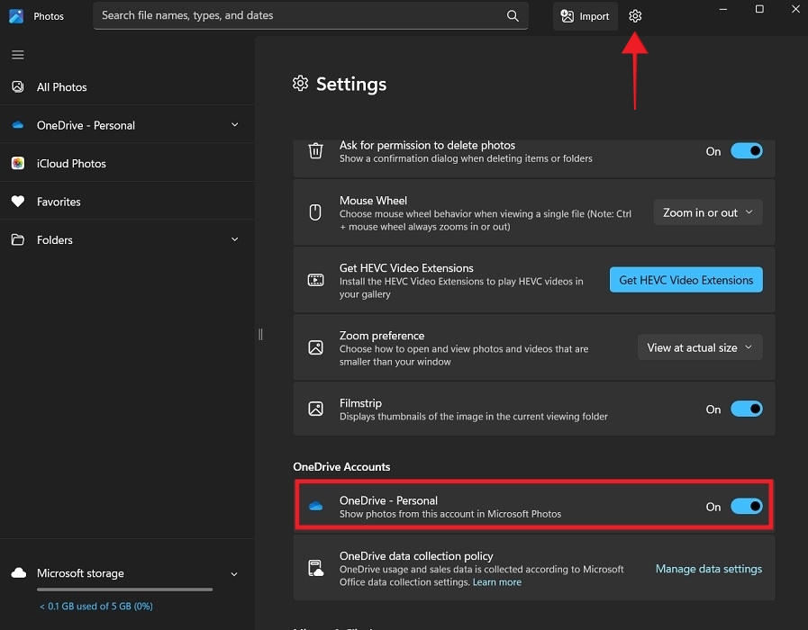The width and height of the screenshot is (808, 630).
Task: Click the Filmstrip thumbnail icon
Action: click(315, 409)
